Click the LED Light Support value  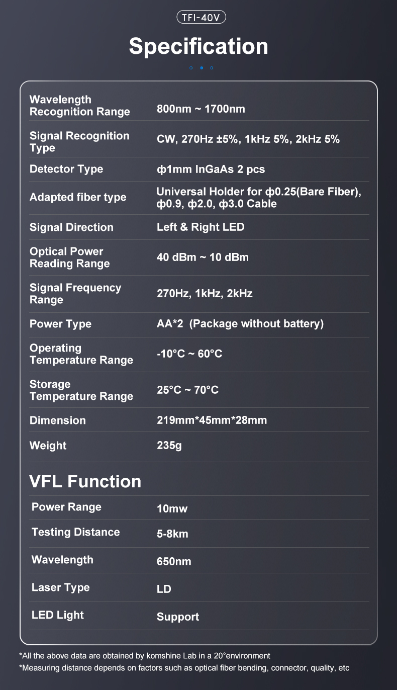coord(178,617)
